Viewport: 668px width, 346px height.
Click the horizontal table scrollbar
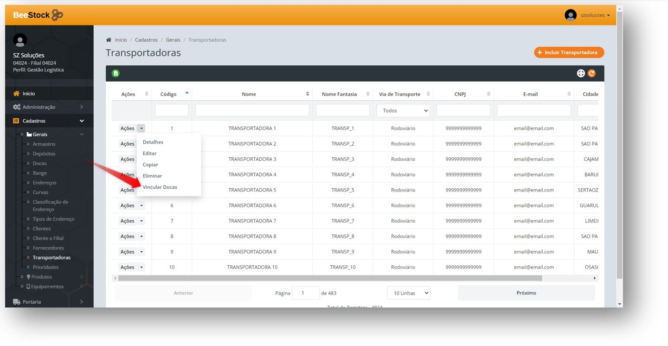pyautogui.click(x=330, y=278)
